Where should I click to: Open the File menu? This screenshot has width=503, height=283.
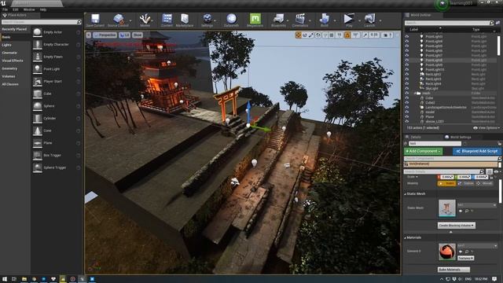(6, 9)
